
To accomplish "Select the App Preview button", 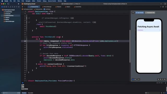I will 140,13.
